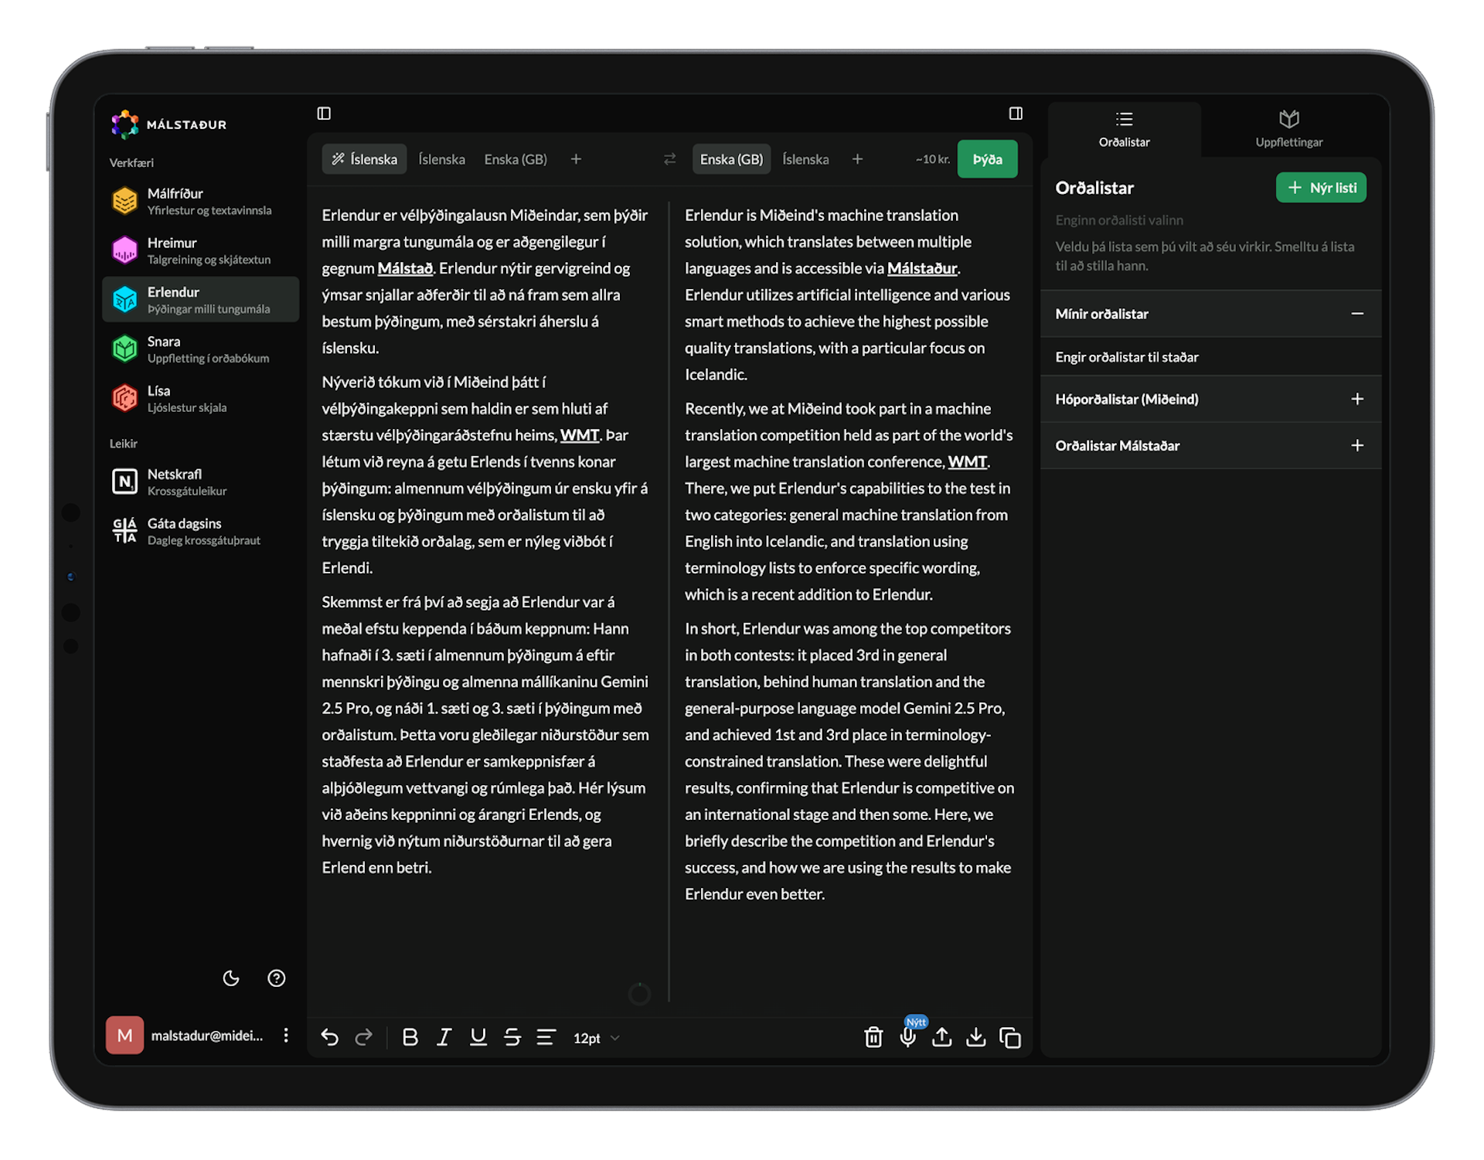Delete text with trash icon
The width and height of the screenshot is (1484, 1160).
coord(873,1037)
